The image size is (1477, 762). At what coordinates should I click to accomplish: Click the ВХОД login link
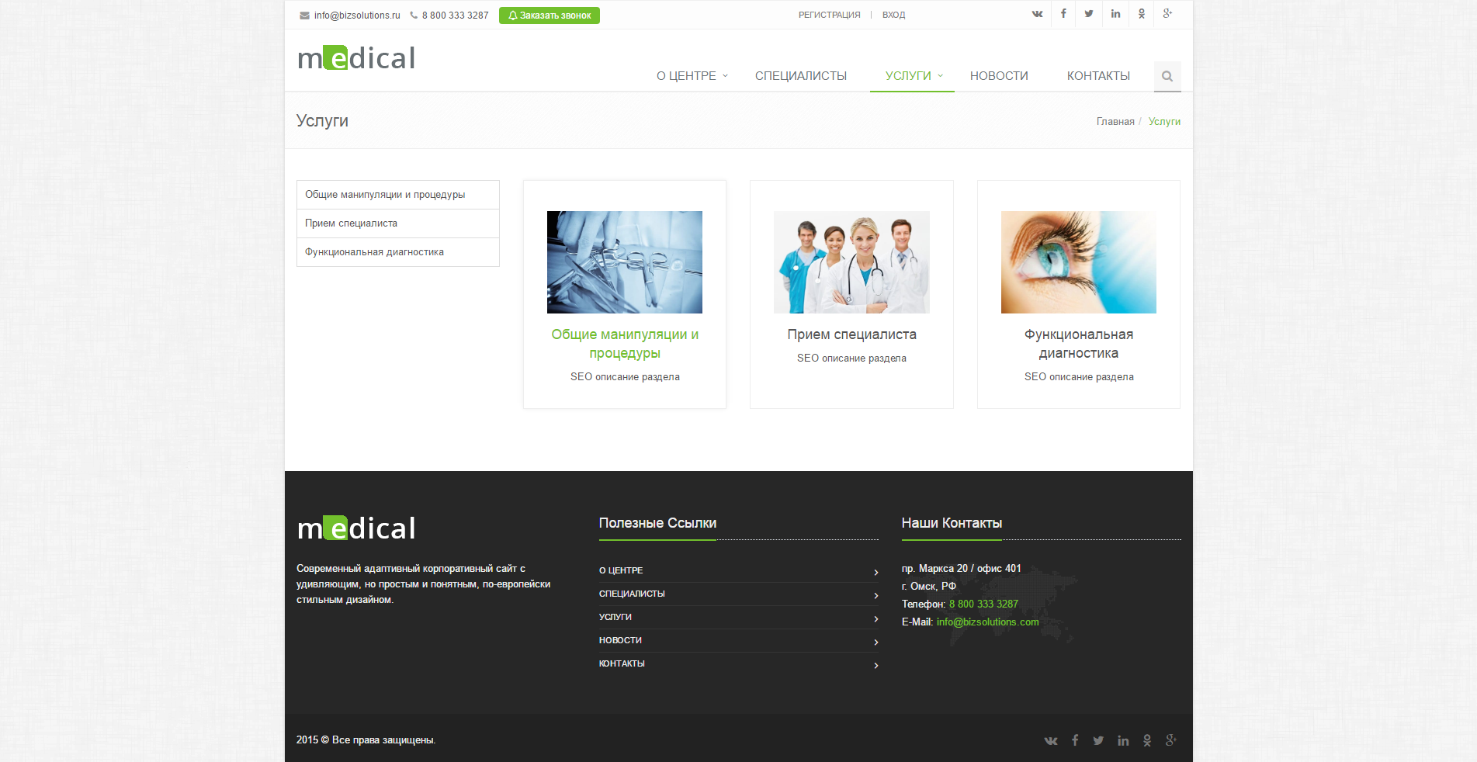point(893,15)
